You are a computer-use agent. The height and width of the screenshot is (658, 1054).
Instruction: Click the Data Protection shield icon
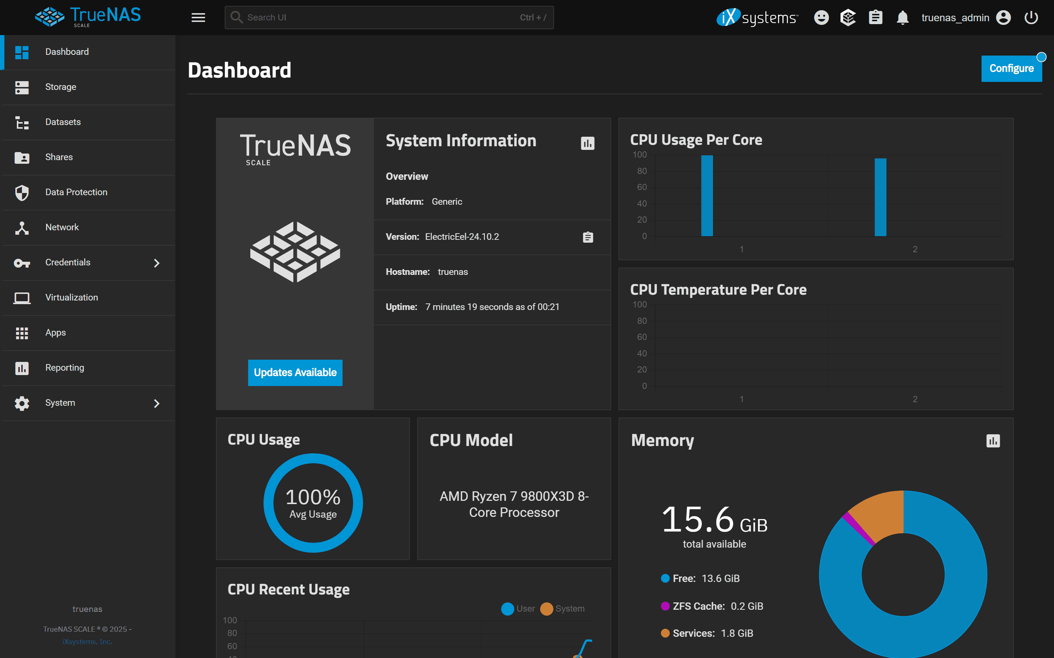22,193
